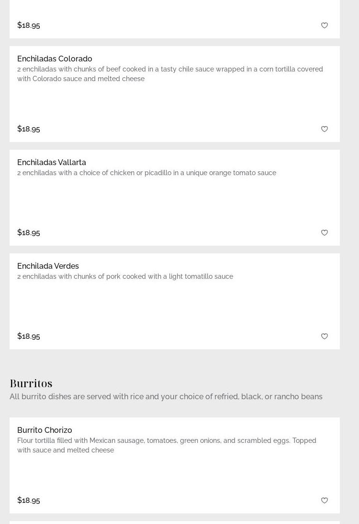
Task: Click the Enchiladas Colorado description text
Action: coord(170,74)
